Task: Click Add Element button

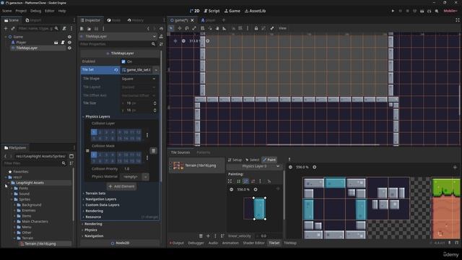Action: coord(121,186)
